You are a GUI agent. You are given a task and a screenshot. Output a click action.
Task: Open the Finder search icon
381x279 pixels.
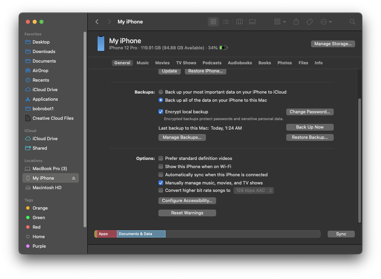[x=352, y=22]
